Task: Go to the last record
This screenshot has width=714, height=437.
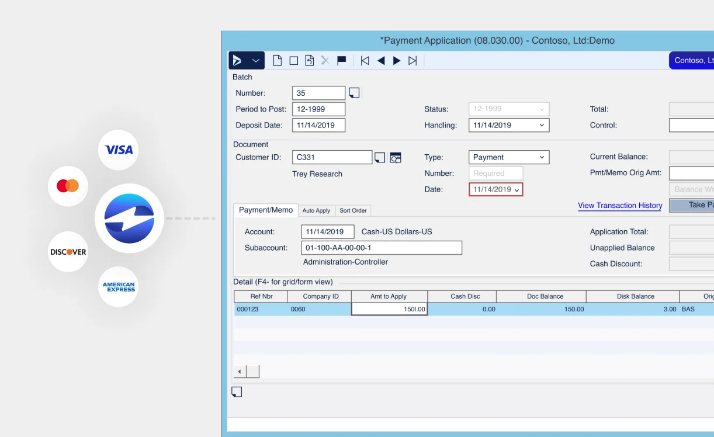Action: 413,60
